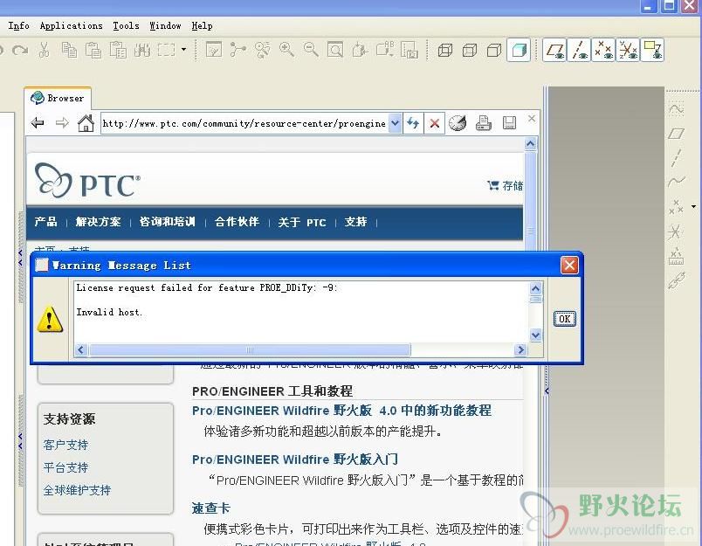
Task: Click the Paste icon
Action: coord(93,50)
